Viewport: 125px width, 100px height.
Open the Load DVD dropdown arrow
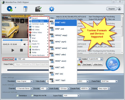coord(15,8)
